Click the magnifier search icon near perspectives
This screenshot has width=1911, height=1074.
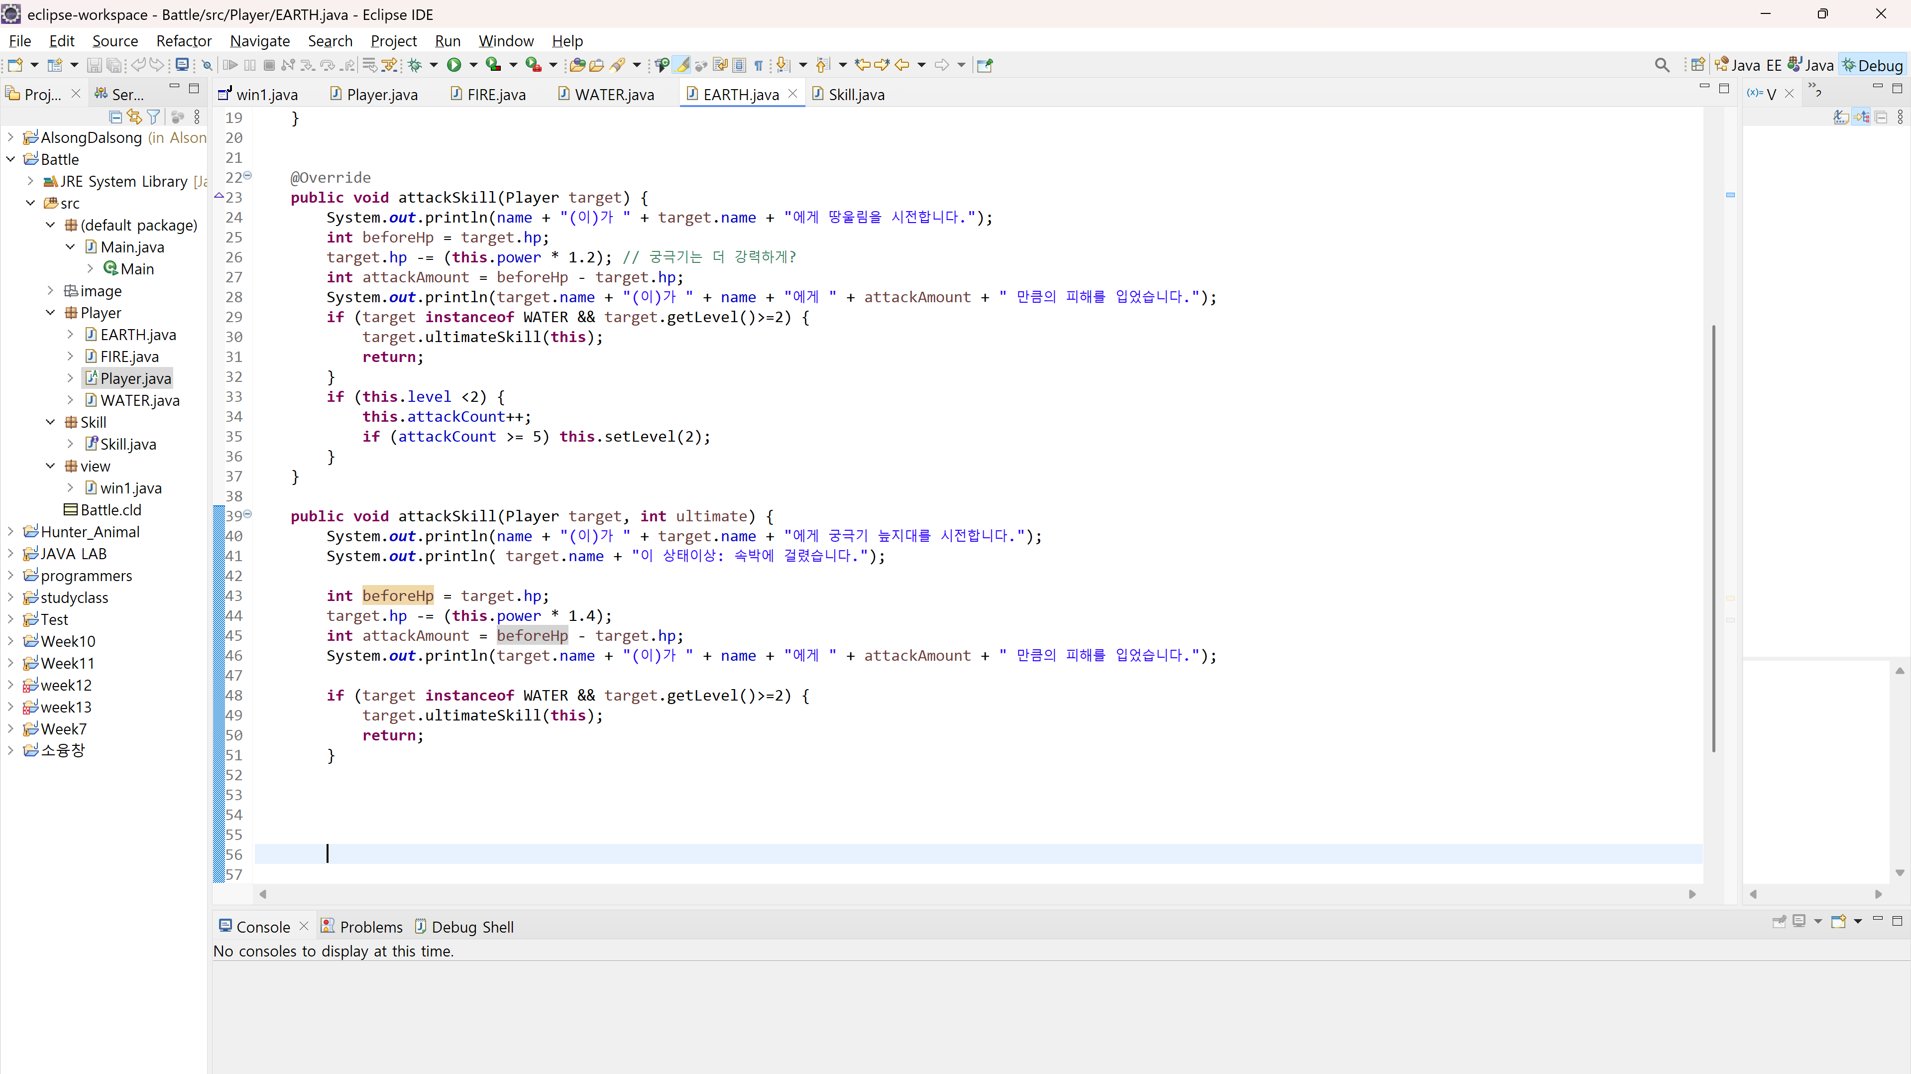tap(1662, 65)
